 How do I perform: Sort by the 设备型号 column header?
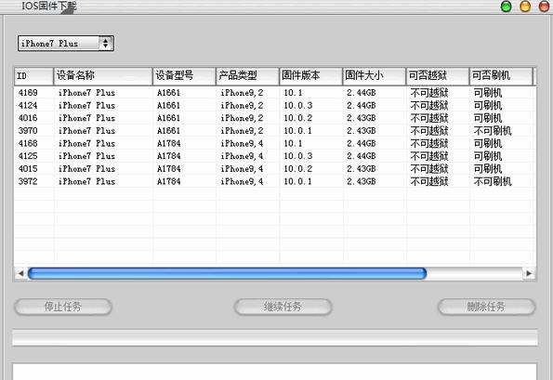coord(184,76)
